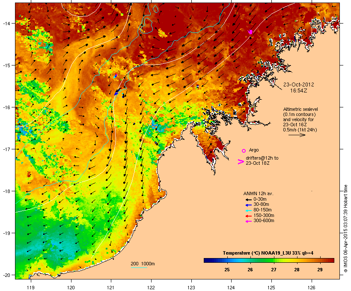Click the colorbar tick label 26
The width and height of the screenshot is (351, 291).
[x=250, y=270]
